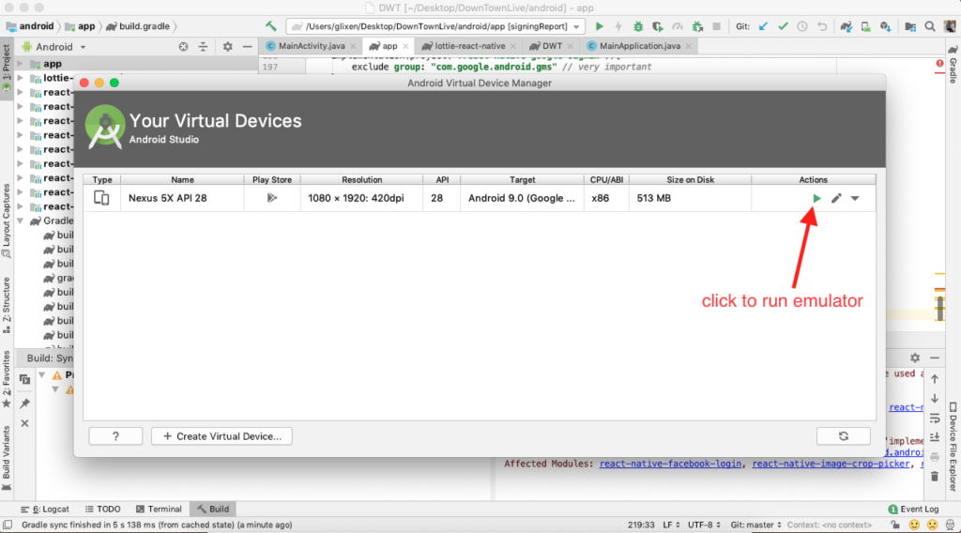The height and width of the screenshot is (533, 961).
Task: Clear Build output with trash icon
Action: coord(935,476)
